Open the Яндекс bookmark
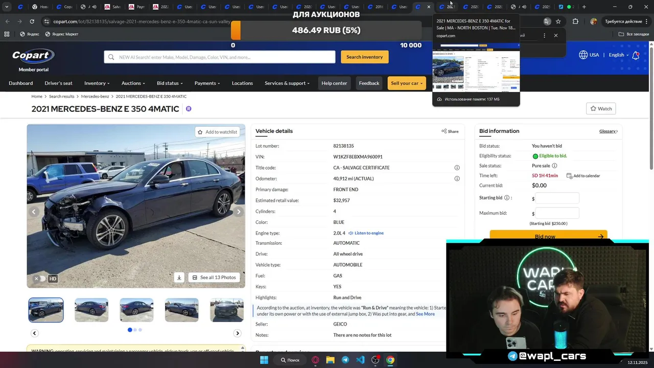654x368 pixels. (x=30, y=34)
